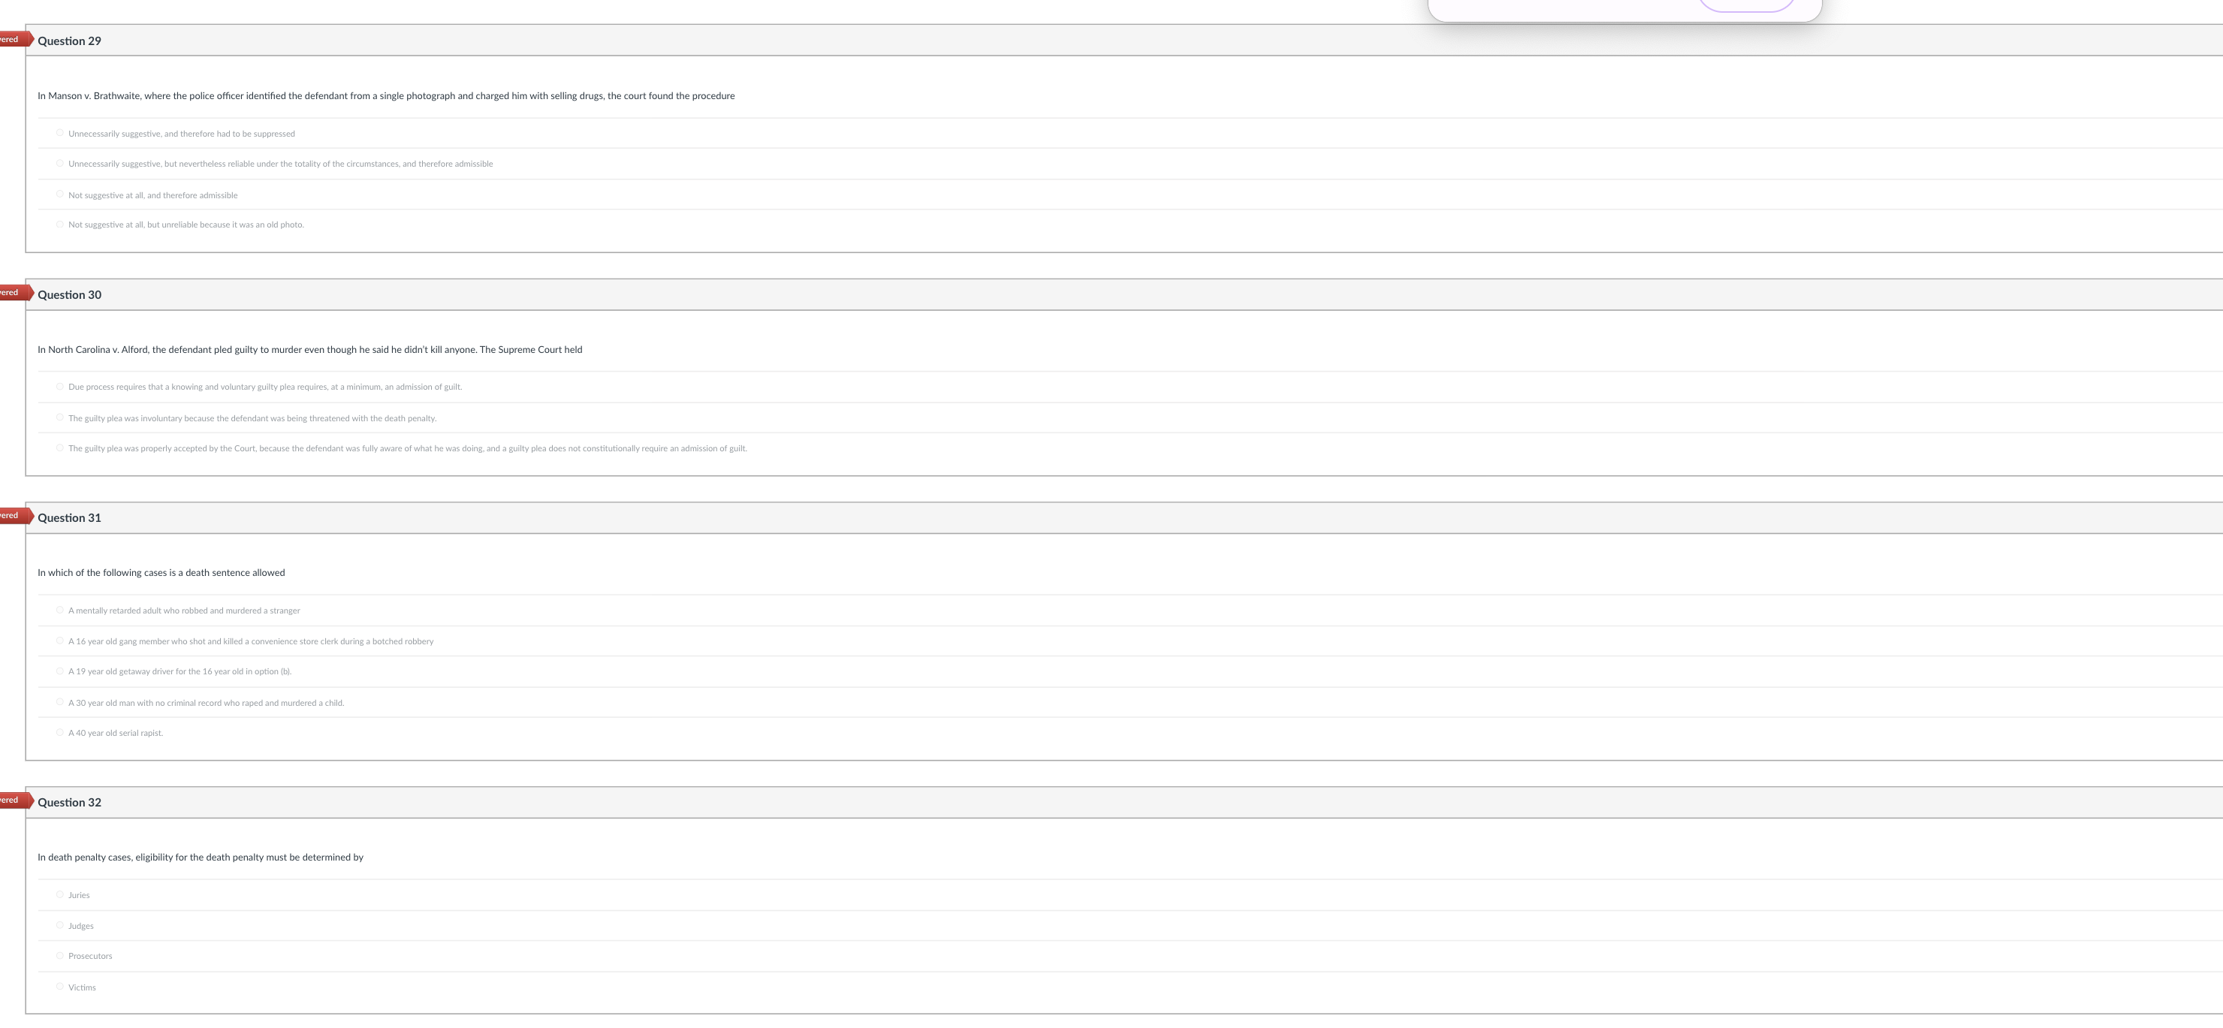The image size is (2223, 1028).
Task: Select "Victims" under Question 32
Action: point(59,986)
